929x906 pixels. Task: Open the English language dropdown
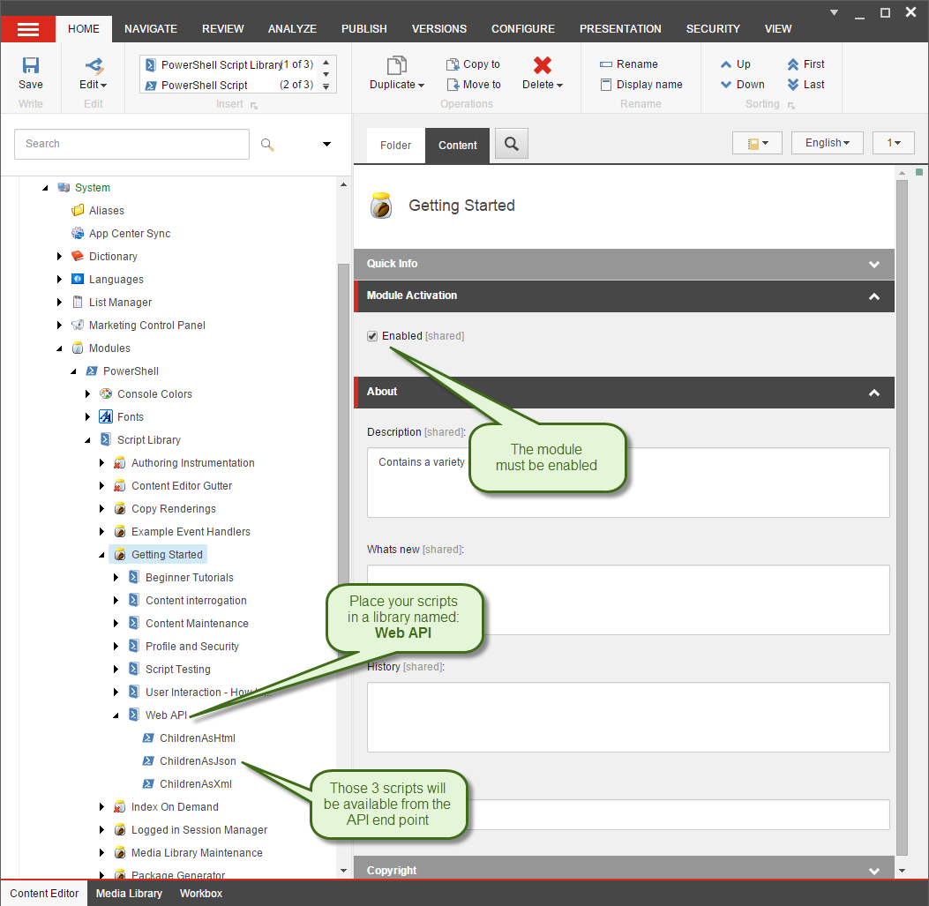tap(827, 143)
